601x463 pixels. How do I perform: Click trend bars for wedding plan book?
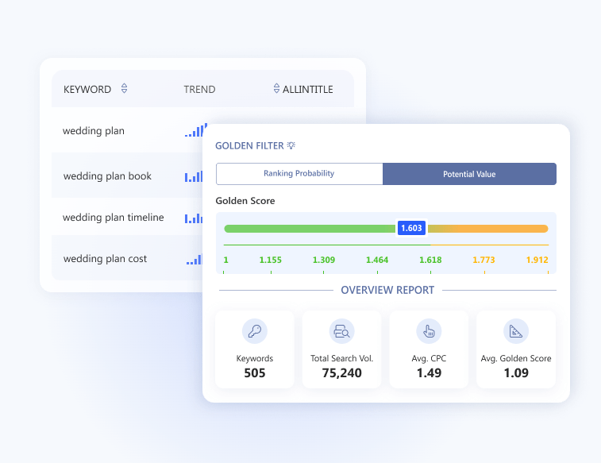[194, 176]
